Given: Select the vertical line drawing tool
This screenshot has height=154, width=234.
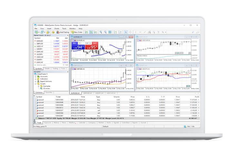Looking at the screenshot, I should click(136, 32).
